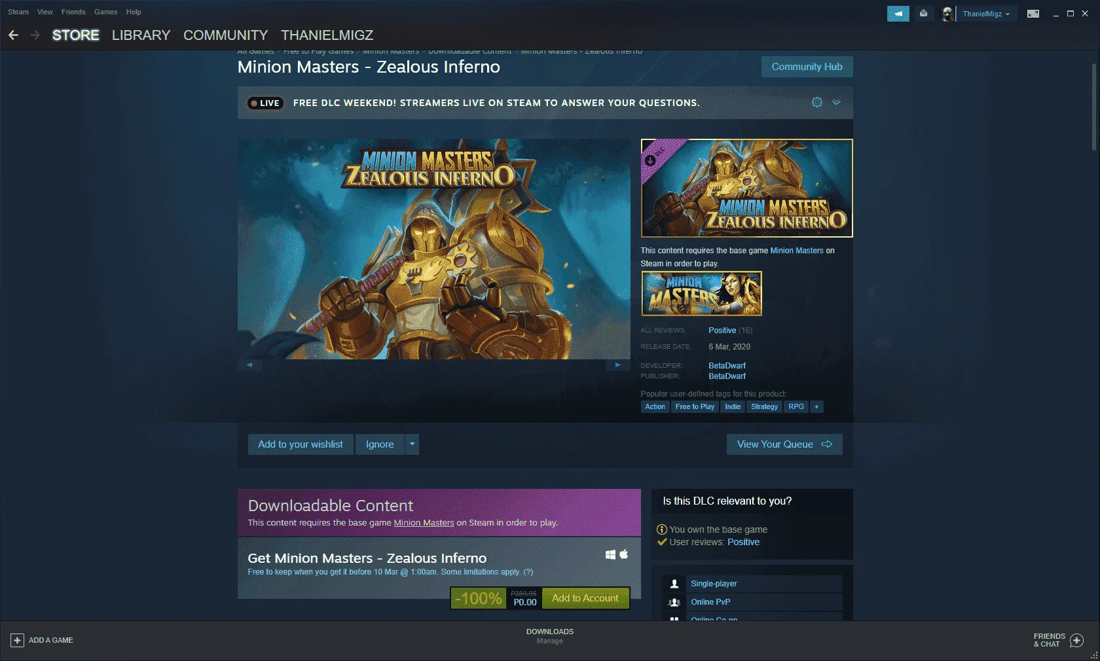Show next screenshot with right arrow
1100x661 pixels.
coord(617,365)
